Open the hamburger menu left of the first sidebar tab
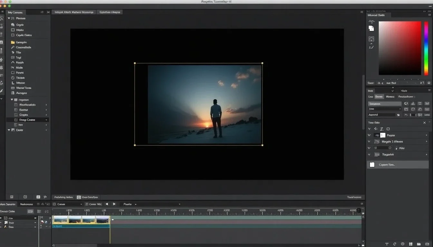 pos(3,12)
